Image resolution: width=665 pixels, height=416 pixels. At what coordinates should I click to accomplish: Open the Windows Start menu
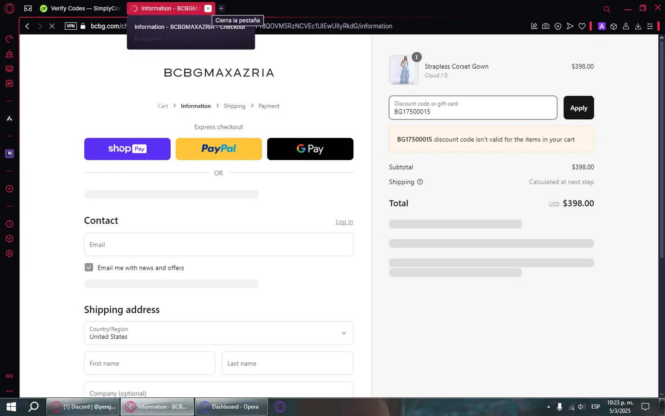(x=11, y=407)
